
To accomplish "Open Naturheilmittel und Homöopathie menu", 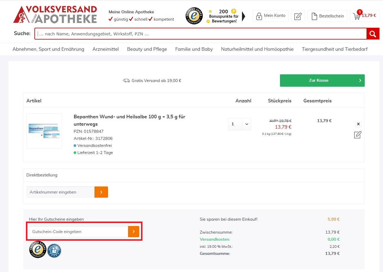I will tap(257, 49).
